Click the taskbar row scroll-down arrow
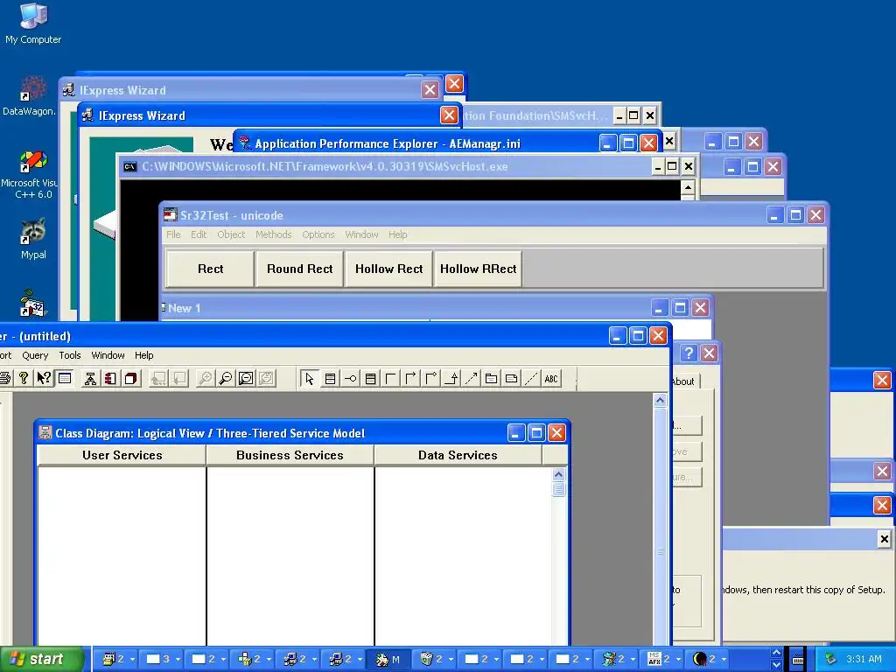The width and height of the screenshot is (896, 672). pyautogui.click(x=776, y=666)
